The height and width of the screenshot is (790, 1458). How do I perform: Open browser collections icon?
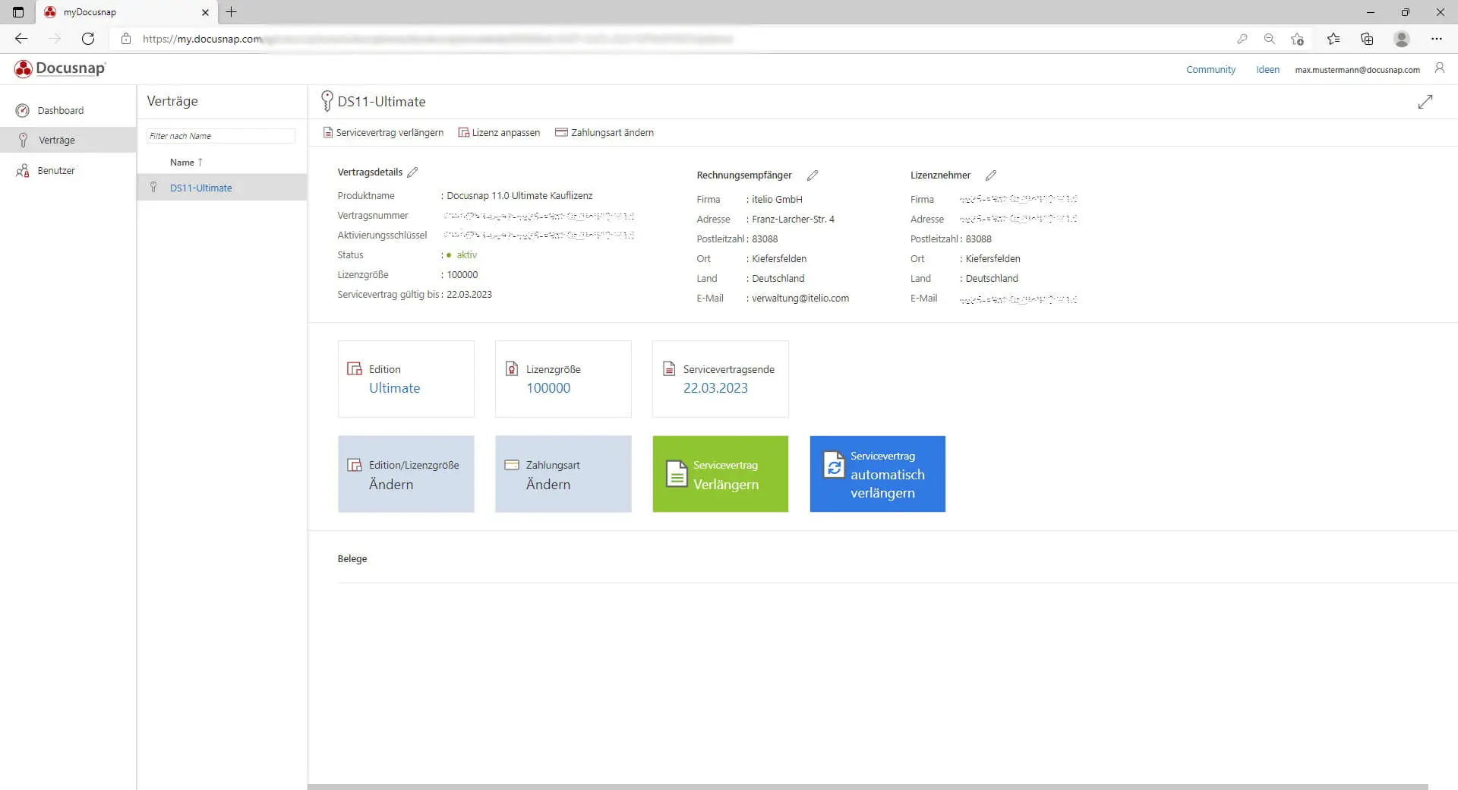pos(1367,39)
